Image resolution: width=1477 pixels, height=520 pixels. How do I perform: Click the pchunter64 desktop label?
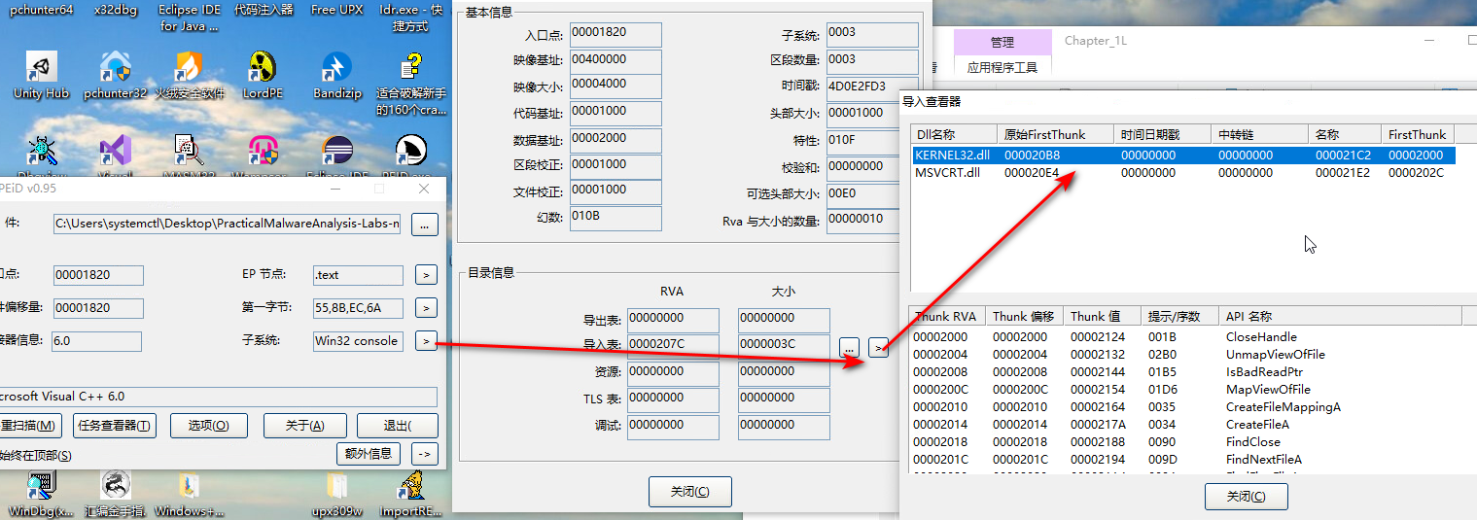point(41,10)
